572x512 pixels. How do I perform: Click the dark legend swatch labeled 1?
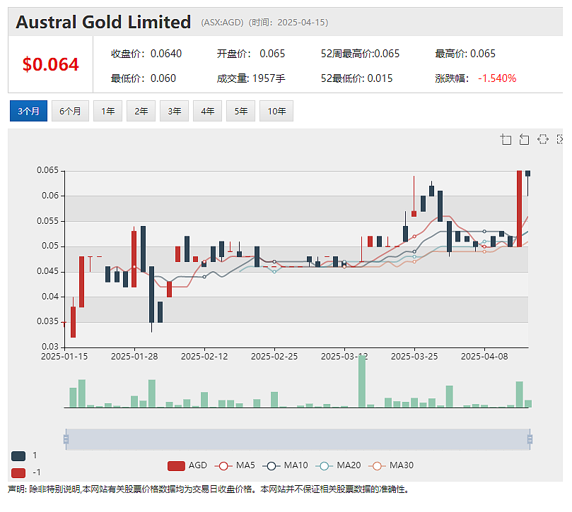point(18,456)
